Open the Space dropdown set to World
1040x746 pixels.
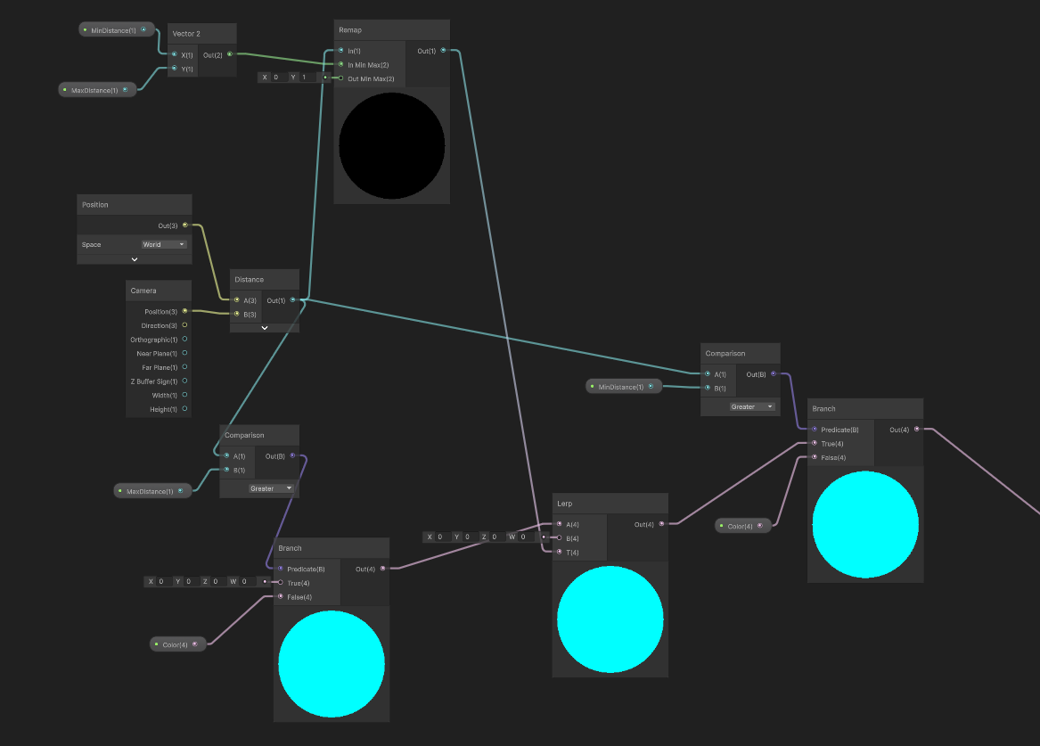tap(164, 244)
